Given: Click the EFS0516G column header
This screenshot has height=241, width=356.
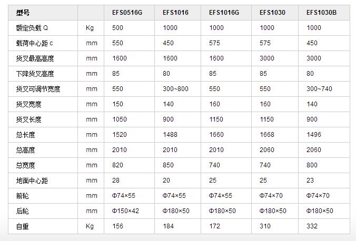Looking at the screenshot, I should click(x=127, y=13).
